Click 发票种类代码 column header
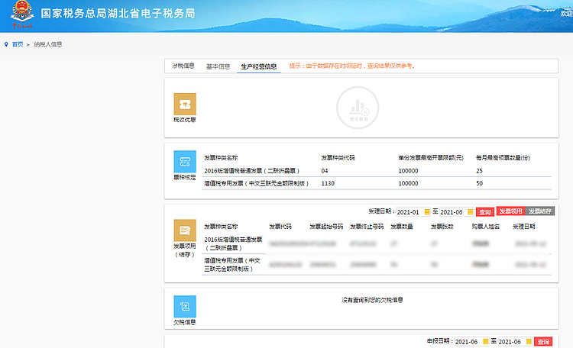 coord(338,158)
